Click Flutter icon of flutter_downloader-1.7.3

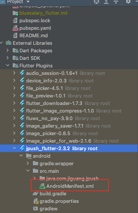pyautogui.click(x=22, y=103)
